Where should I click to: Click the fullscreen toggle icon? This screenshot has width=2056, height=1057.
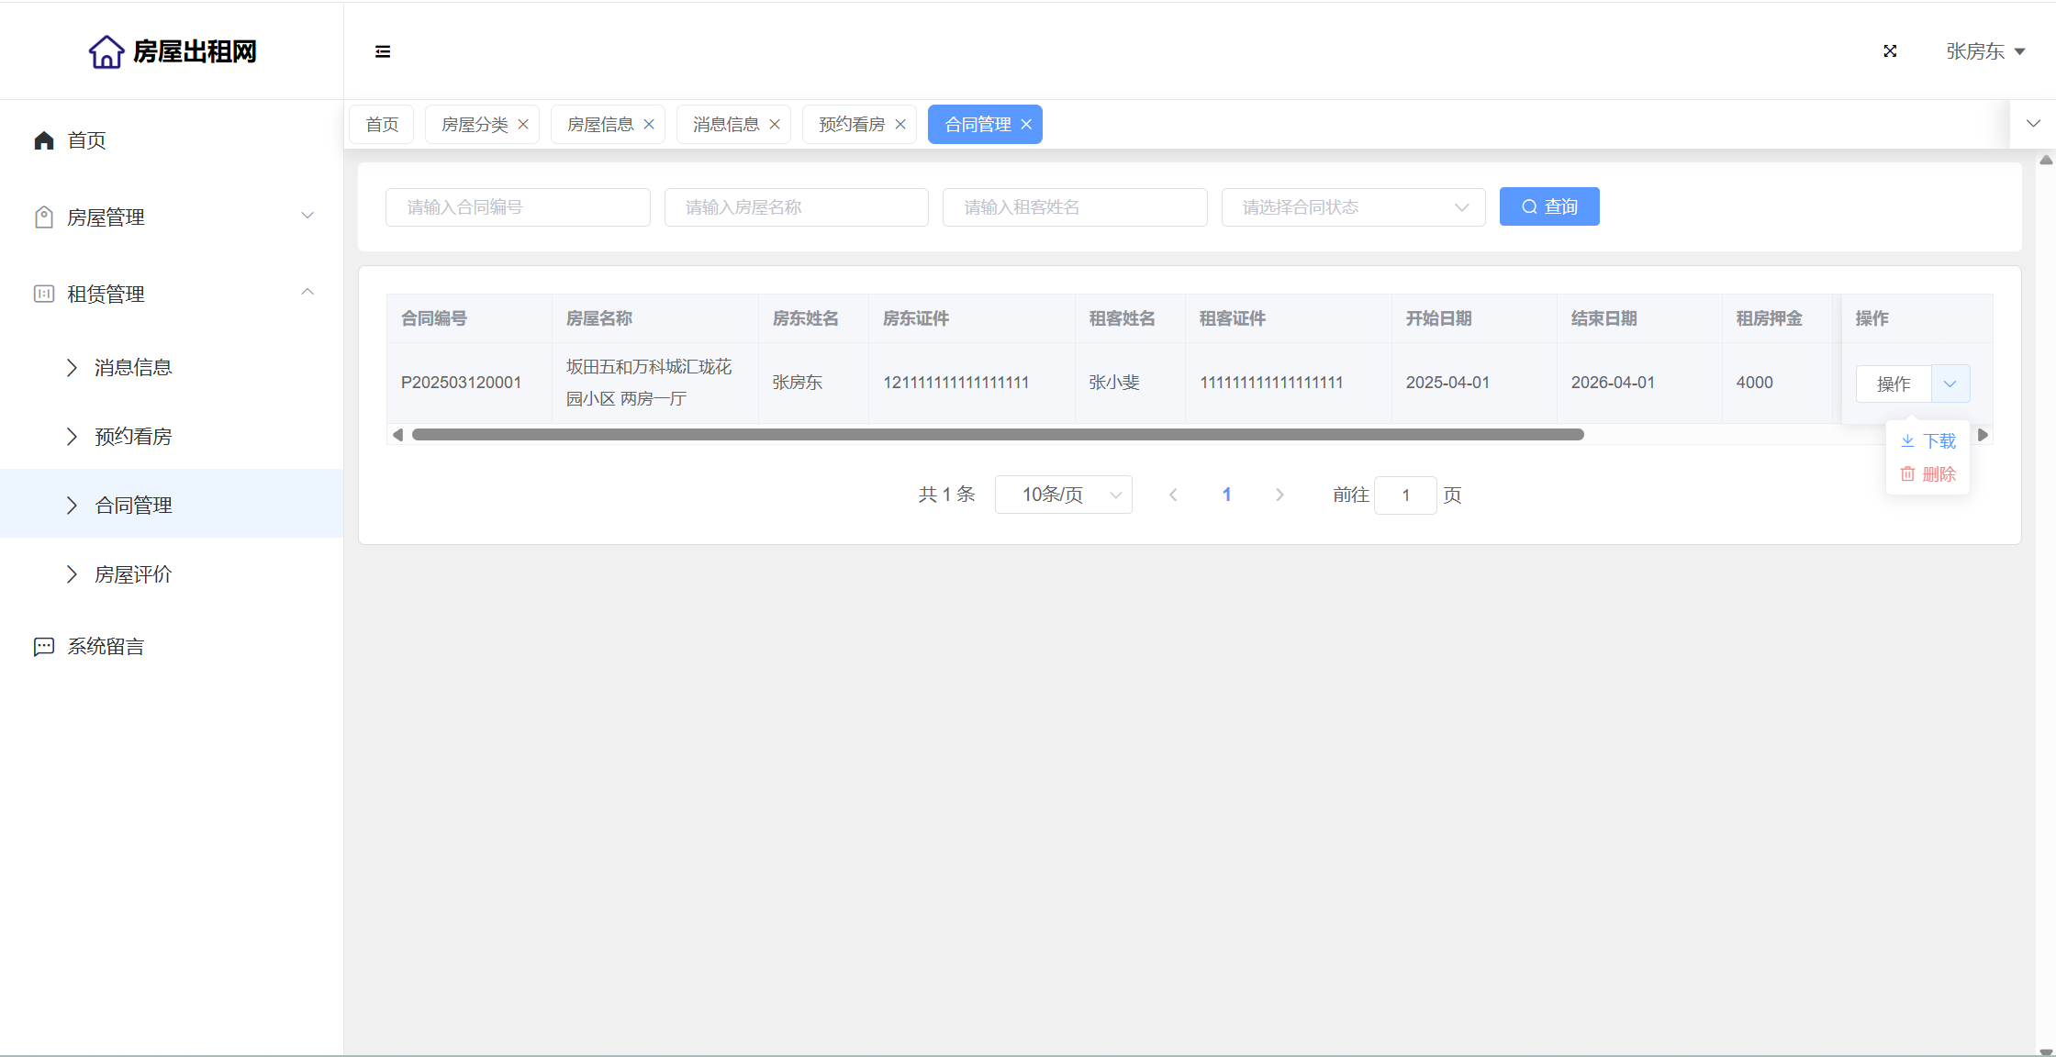point(1890,51)
